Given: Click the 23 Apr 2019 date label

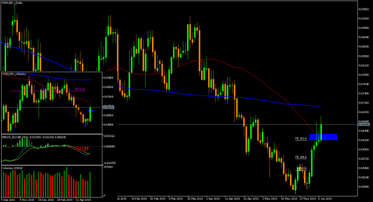Looking at the screenshot, I should [251, 199].
